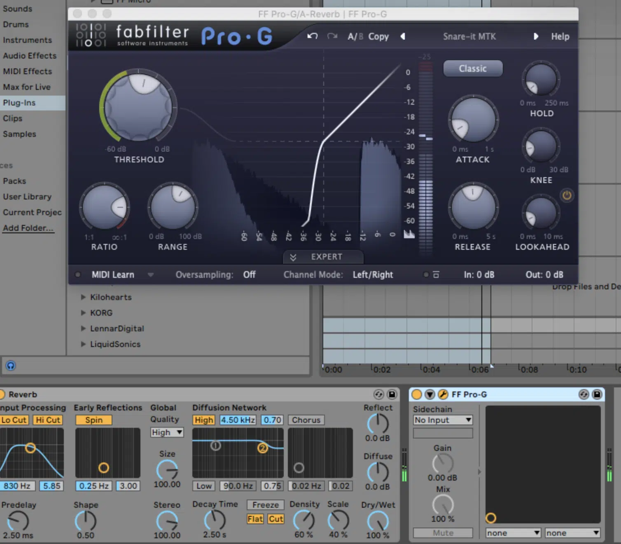Click the level meter histogram icon
This screenshot has height=544, width=621.
[409, 234]
